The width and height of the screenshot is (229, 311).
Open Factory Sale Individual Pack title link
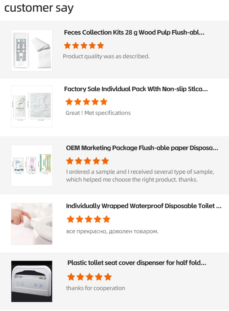[x=136, y=89]
